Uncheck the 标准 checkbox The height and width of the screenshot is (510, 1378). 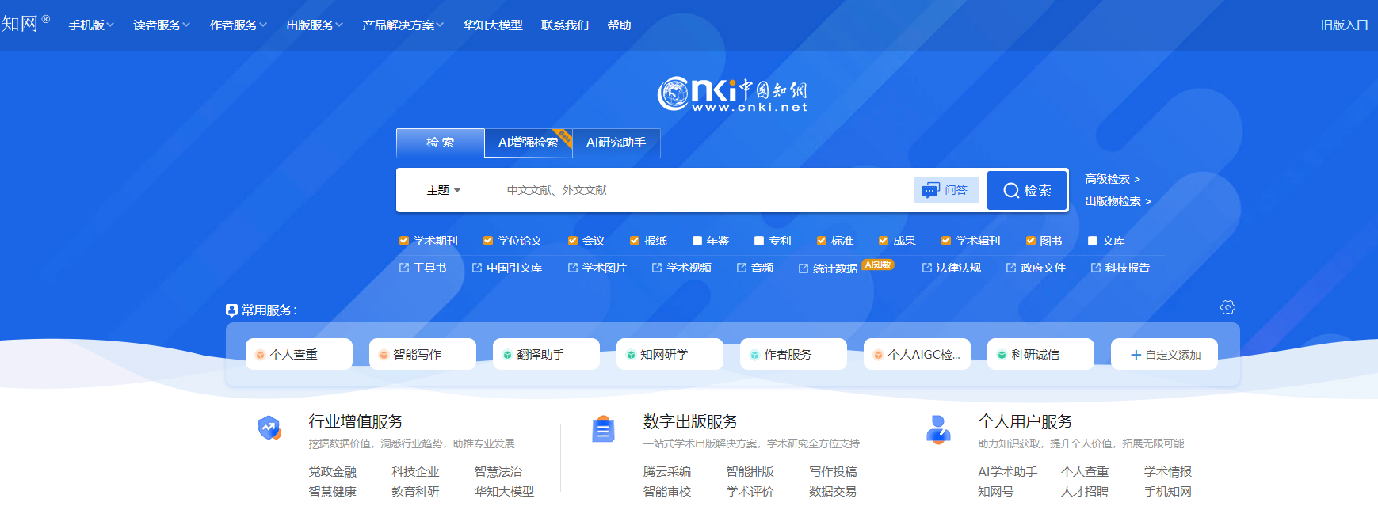(822, 241)
